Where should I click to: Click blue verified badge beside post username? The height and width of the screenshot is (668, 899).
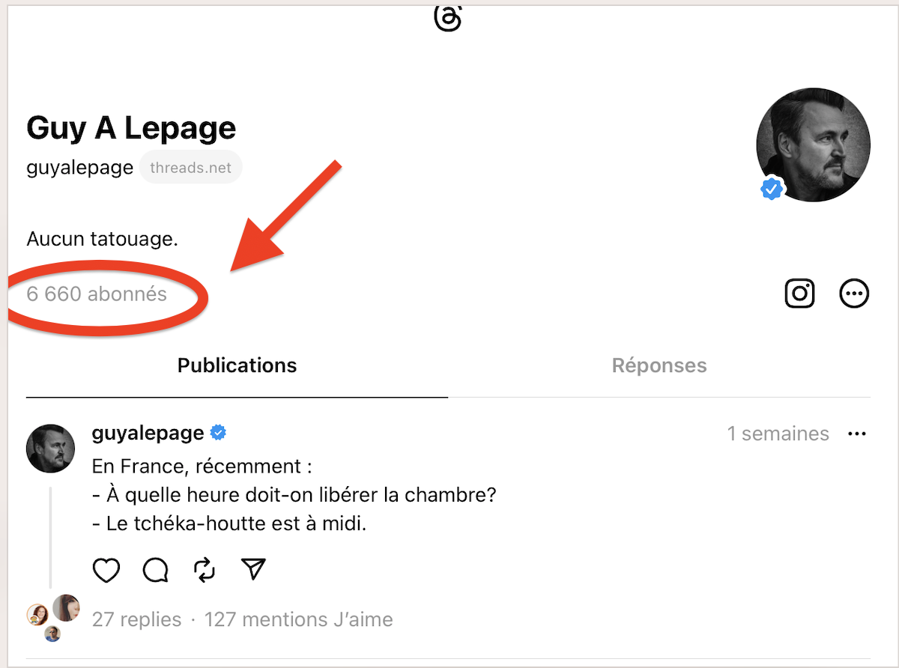tap(218, 433)
